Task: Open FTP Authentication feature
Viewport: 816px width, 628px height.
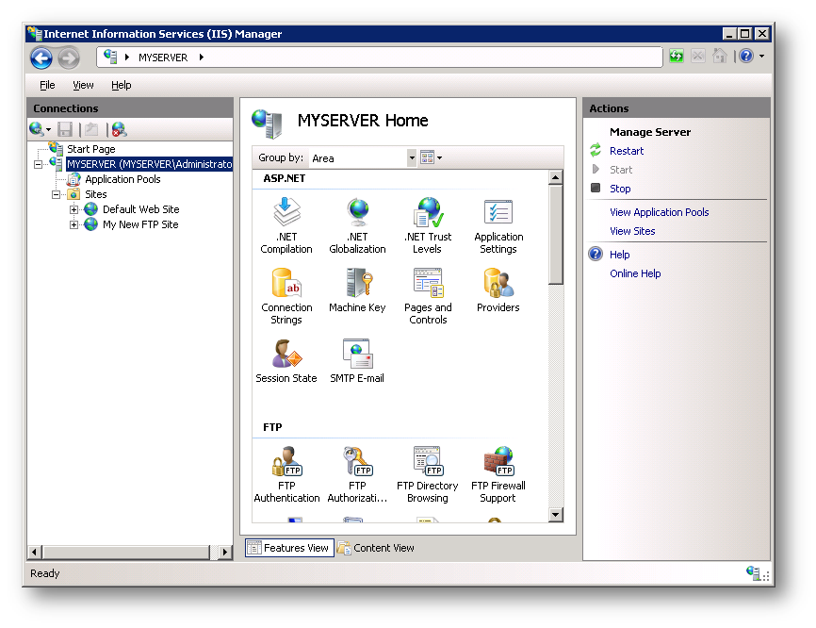Action: pyautogui.click(x=286, y=474)
